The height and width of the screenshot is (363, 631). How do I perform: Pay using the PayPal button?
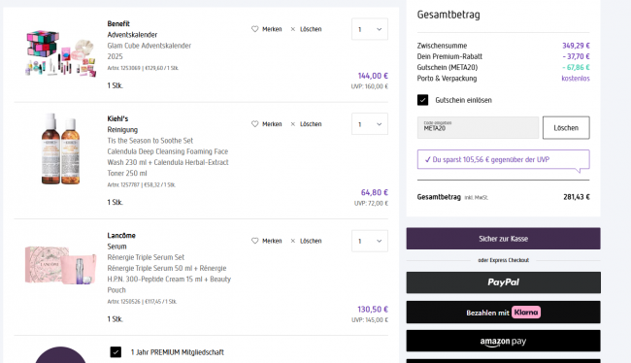[x=504, y=282]
